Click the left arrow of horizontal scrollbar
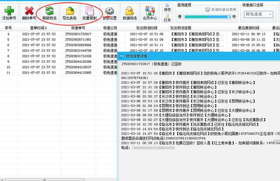Image resolution: width=280 pixels, height=181 pixels. 2,180
